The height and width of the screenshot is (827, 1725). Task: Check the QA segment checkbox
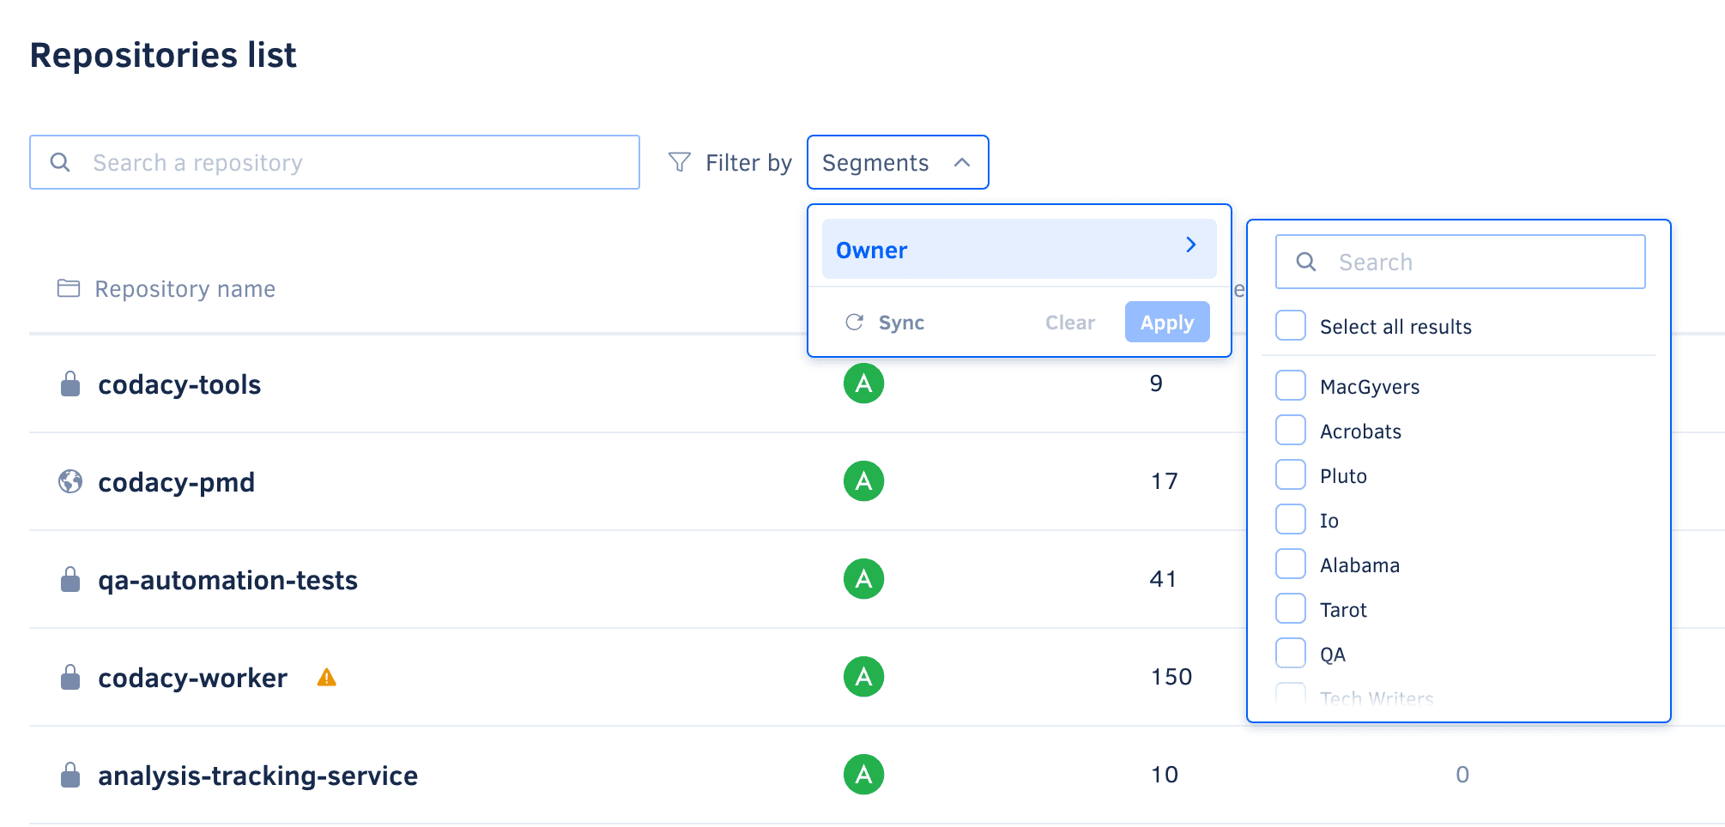[1290, 653]
